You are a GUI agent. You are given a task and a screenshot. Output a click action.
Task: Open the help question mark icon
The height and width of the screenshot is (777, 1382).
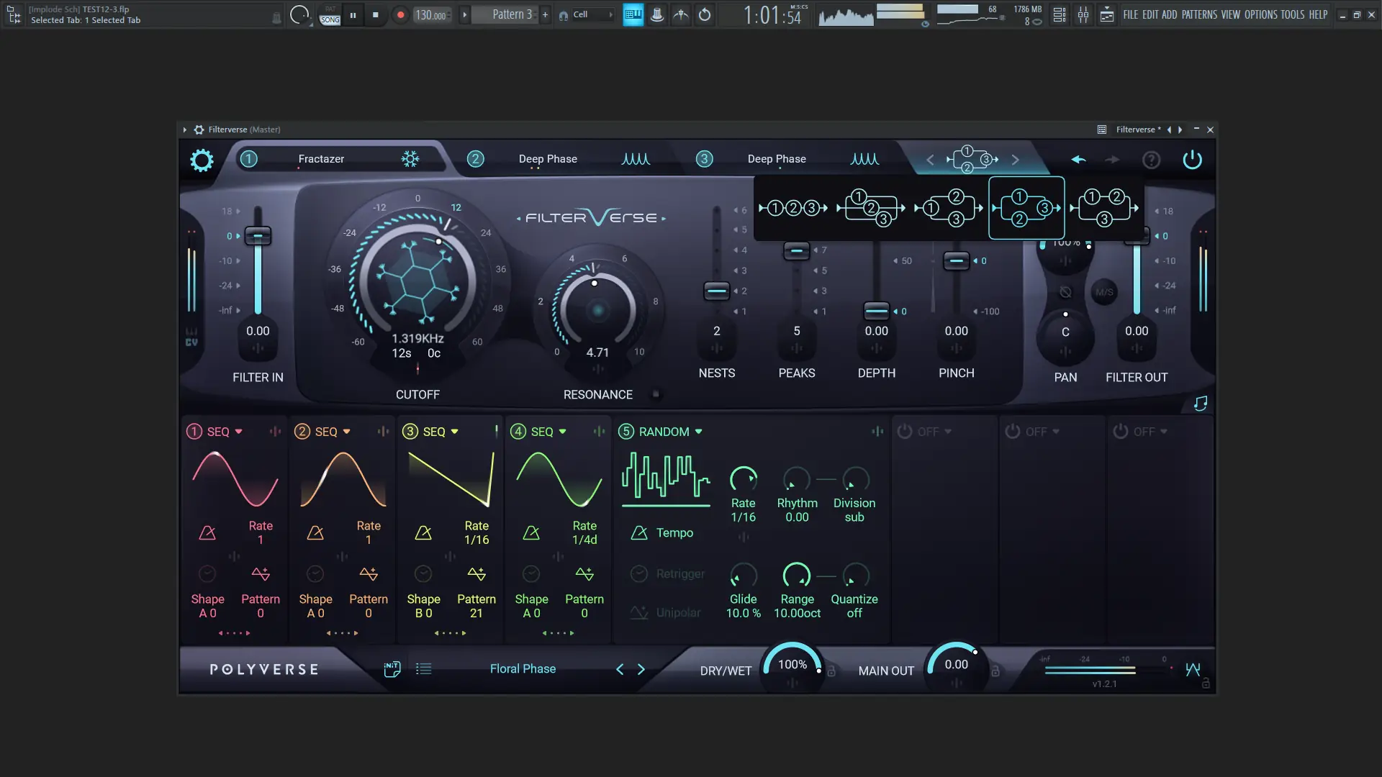click(1151, 160)
